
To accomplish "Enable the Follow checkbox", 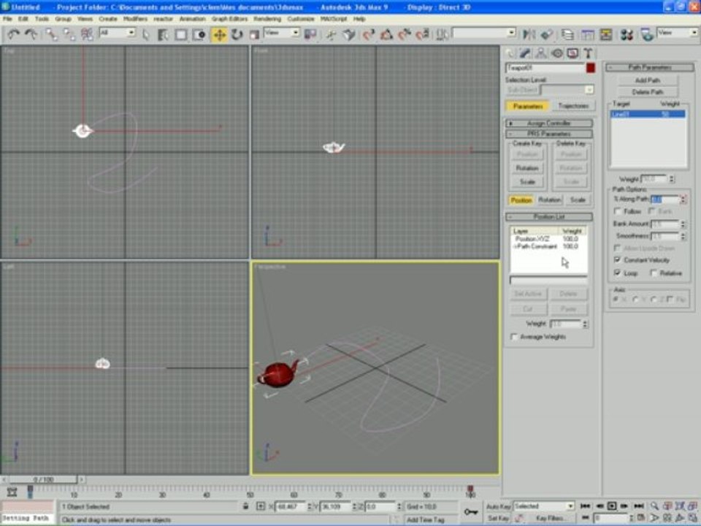I will click(618, 211).
